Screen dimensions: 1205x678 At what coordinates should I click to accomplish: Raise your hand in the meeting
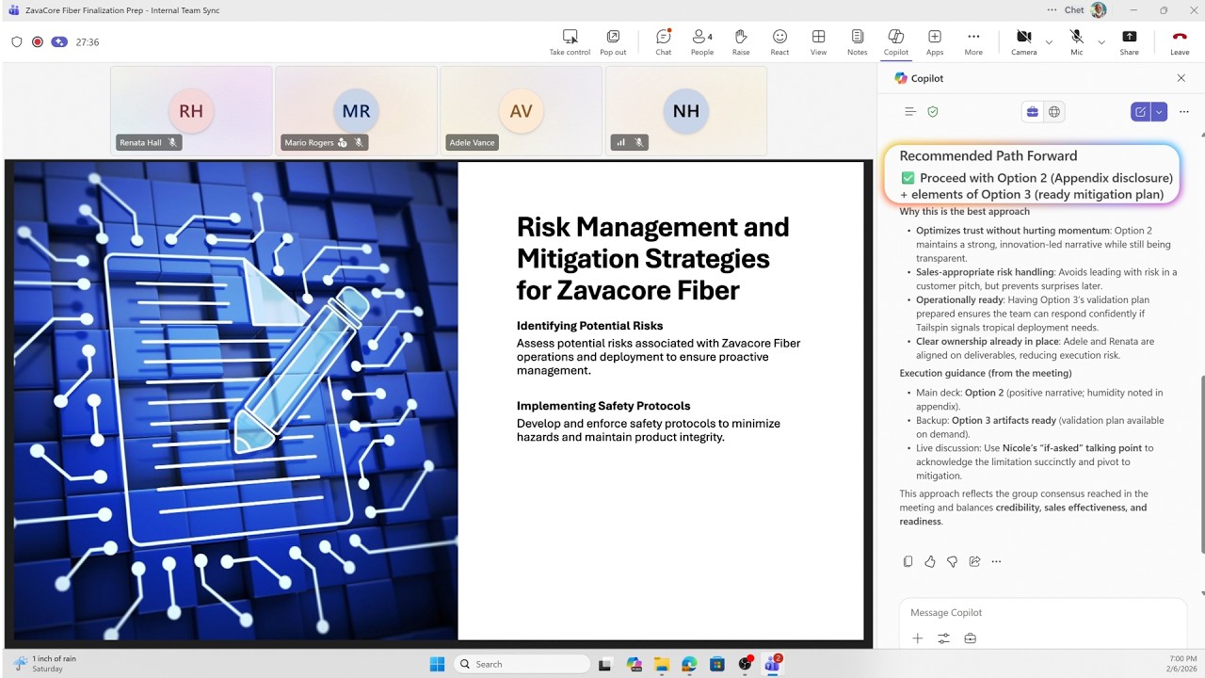tap(741, 41)
